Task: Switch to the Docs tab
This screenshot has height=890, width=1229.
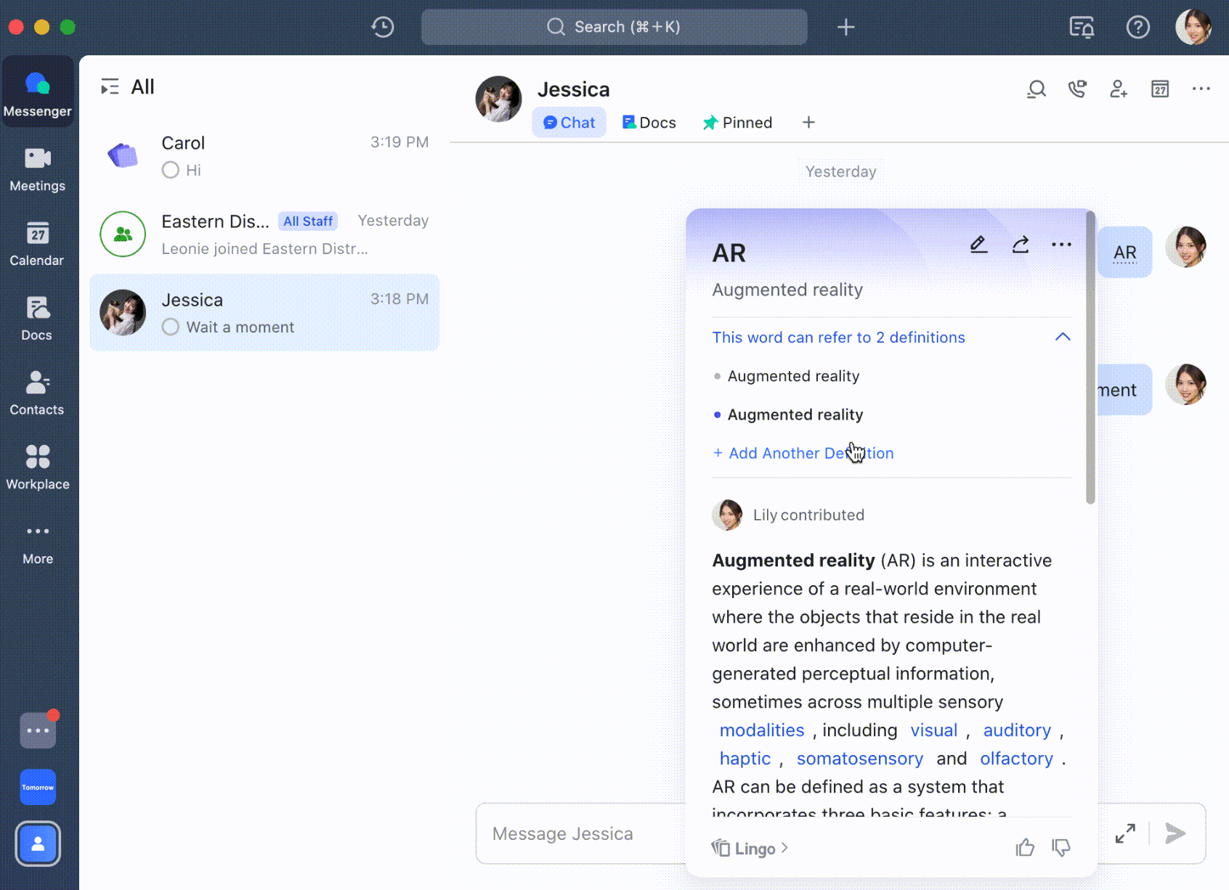Action: click(649, 123)
